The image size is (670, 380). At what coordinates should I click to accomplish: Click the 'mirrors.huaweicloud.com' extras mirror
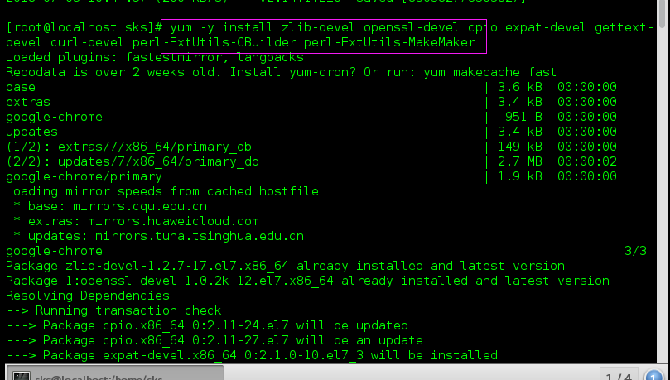(173, 221)
